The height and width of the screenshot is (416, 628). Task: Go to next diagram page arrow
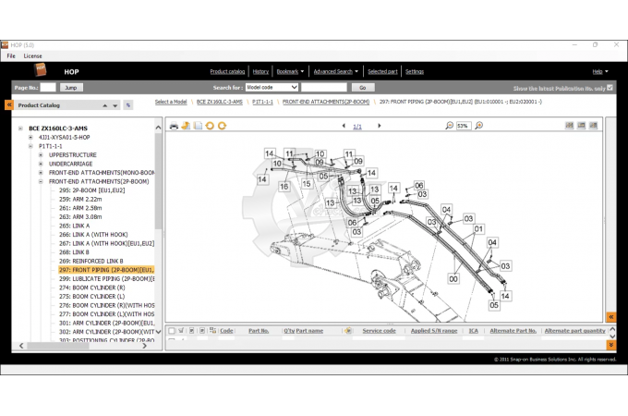(380, 126)
